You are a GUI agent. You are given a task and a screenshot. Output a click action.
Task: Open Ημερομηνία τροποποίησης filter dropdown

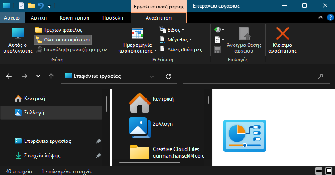(x=138, y=41)
